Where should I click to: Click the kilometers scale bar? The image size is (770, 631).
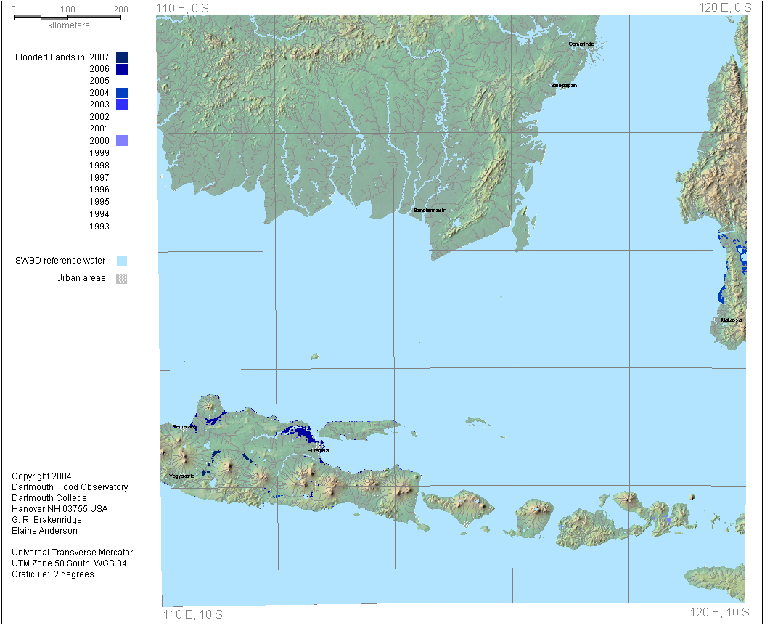click(x=67, y=17)
